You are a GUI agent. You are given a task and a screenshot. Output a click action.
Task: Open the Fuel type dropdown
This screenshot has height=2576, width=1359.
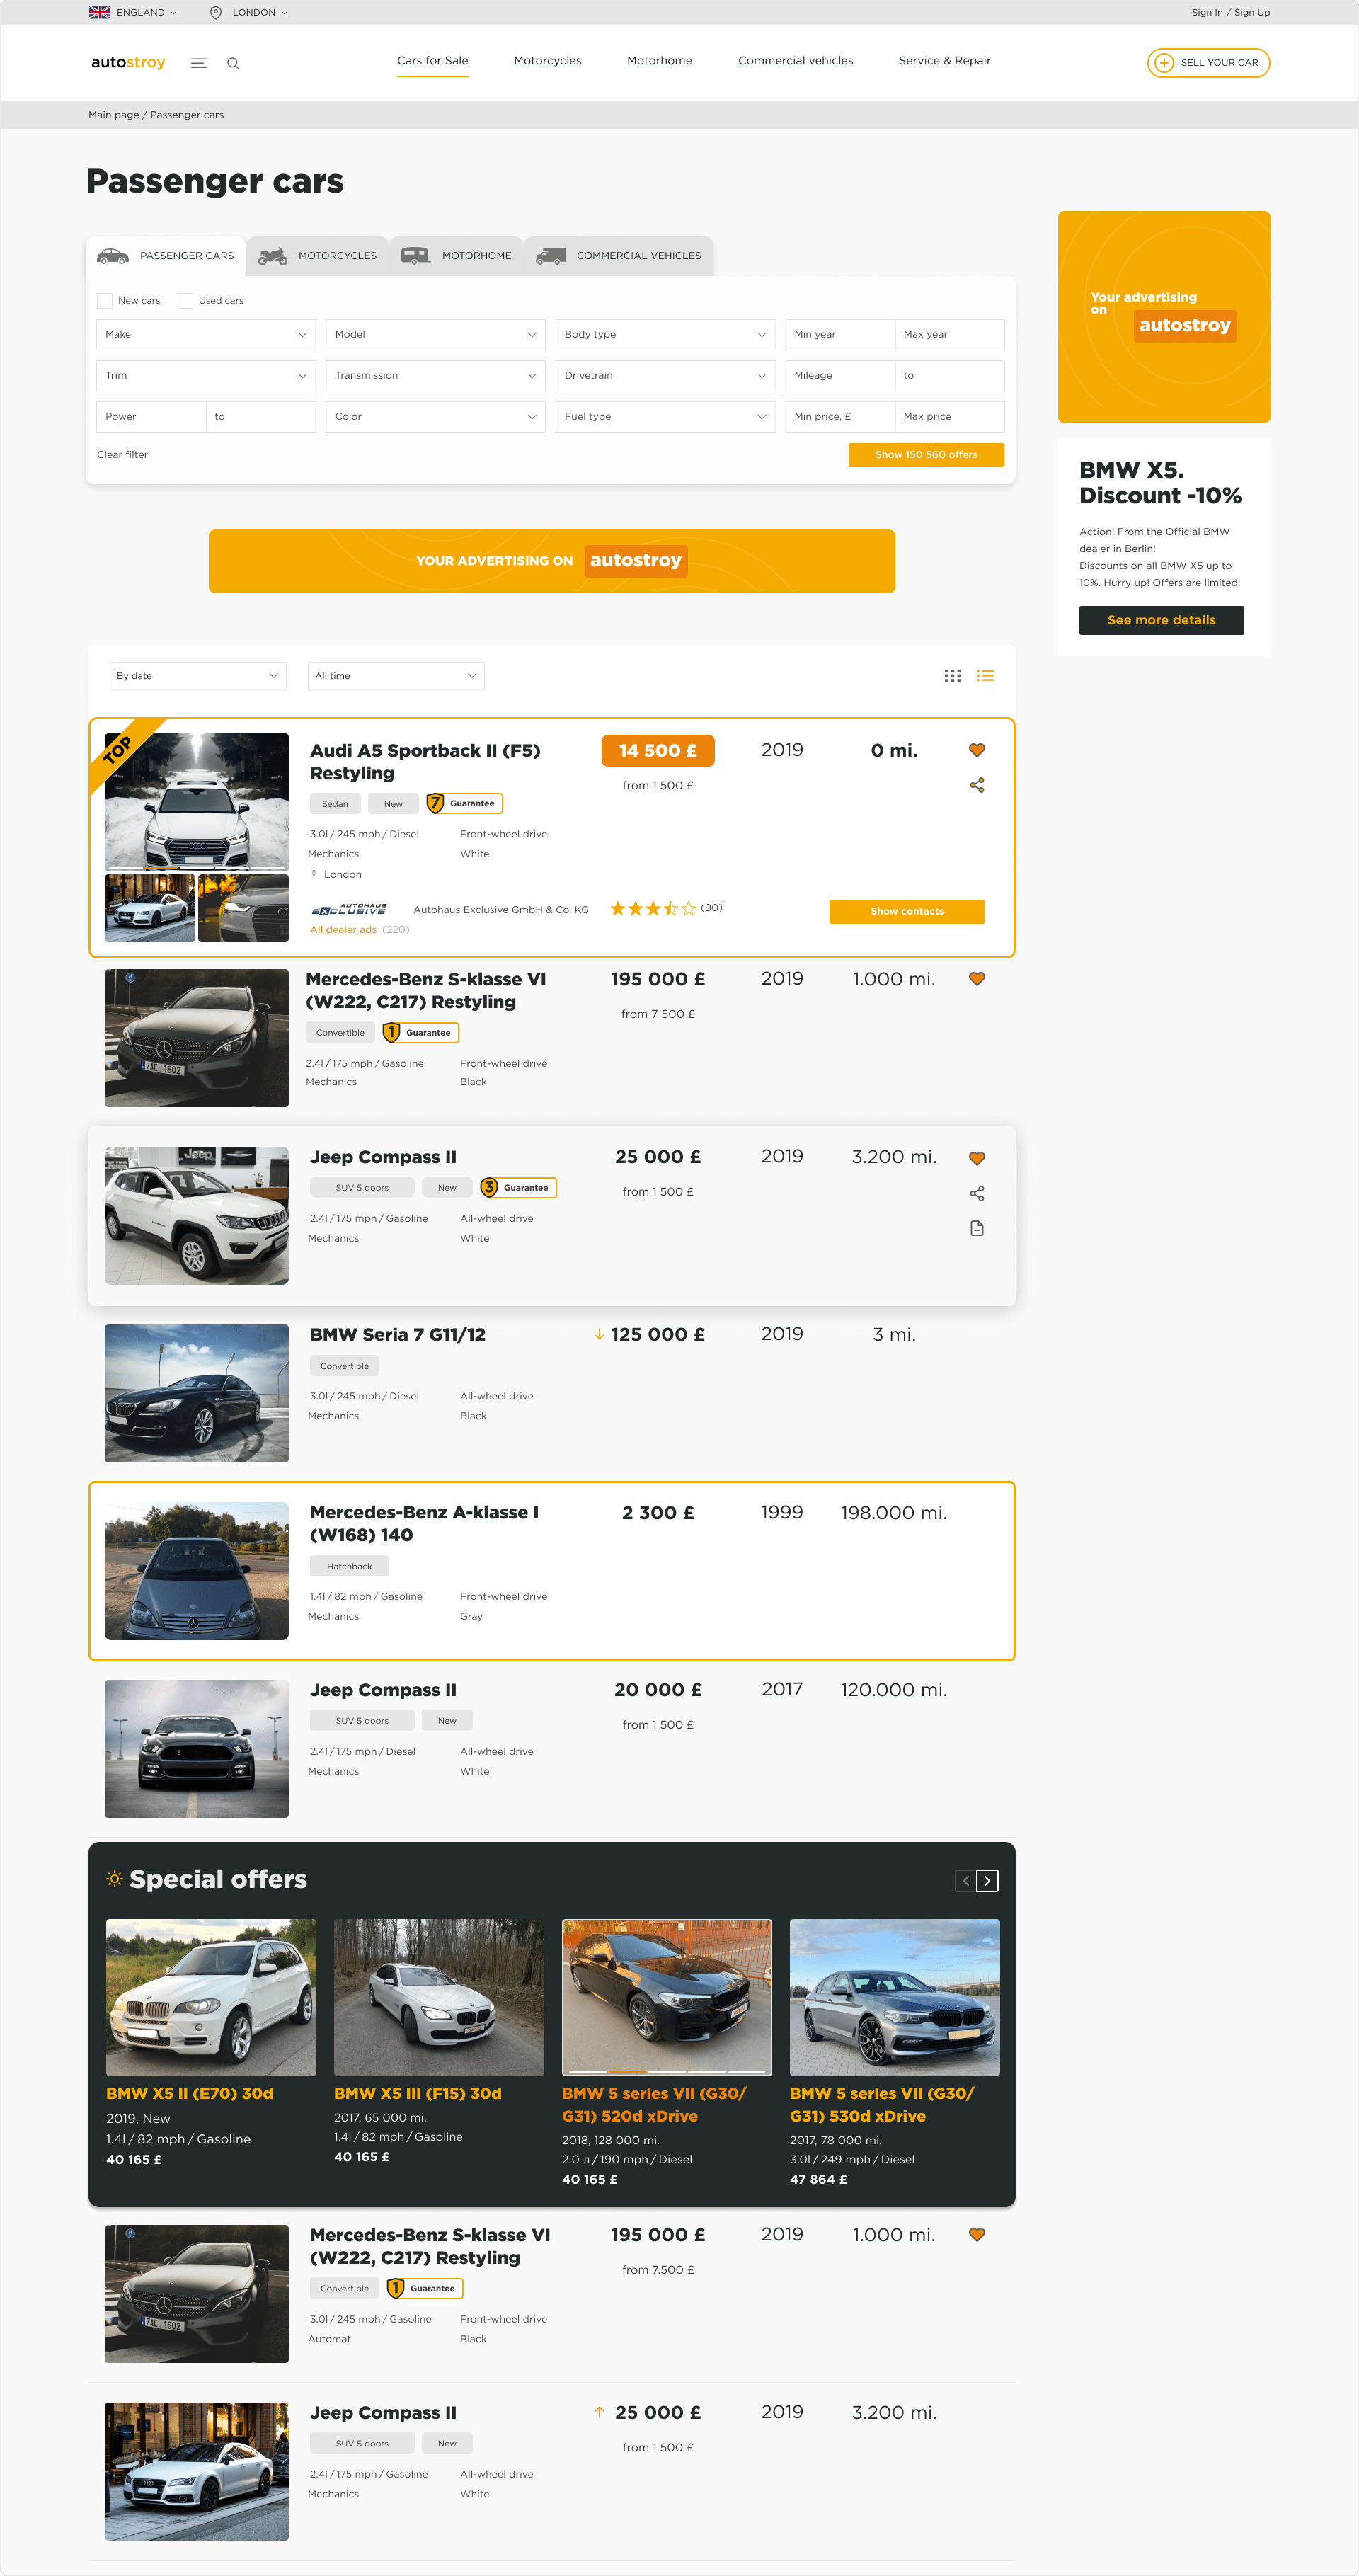coord(665,416)
